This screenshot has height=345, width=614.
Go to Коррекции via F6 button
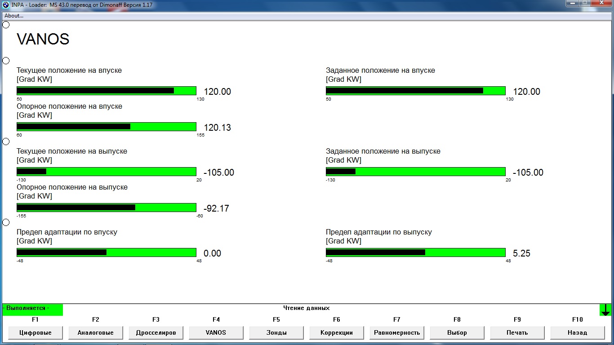337,333
